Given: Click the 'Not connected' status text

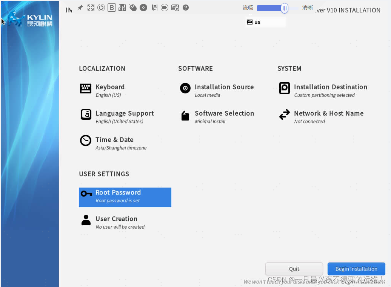Looking at the screenshot, I should click(309, 122).
